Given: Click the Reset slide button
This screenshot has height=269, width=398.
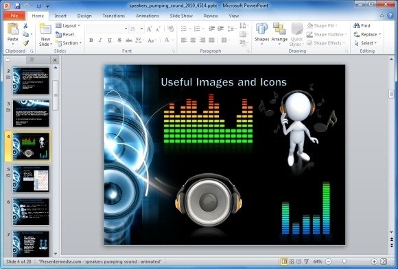Looking at the screenshot, I should [x=65, y=34].
